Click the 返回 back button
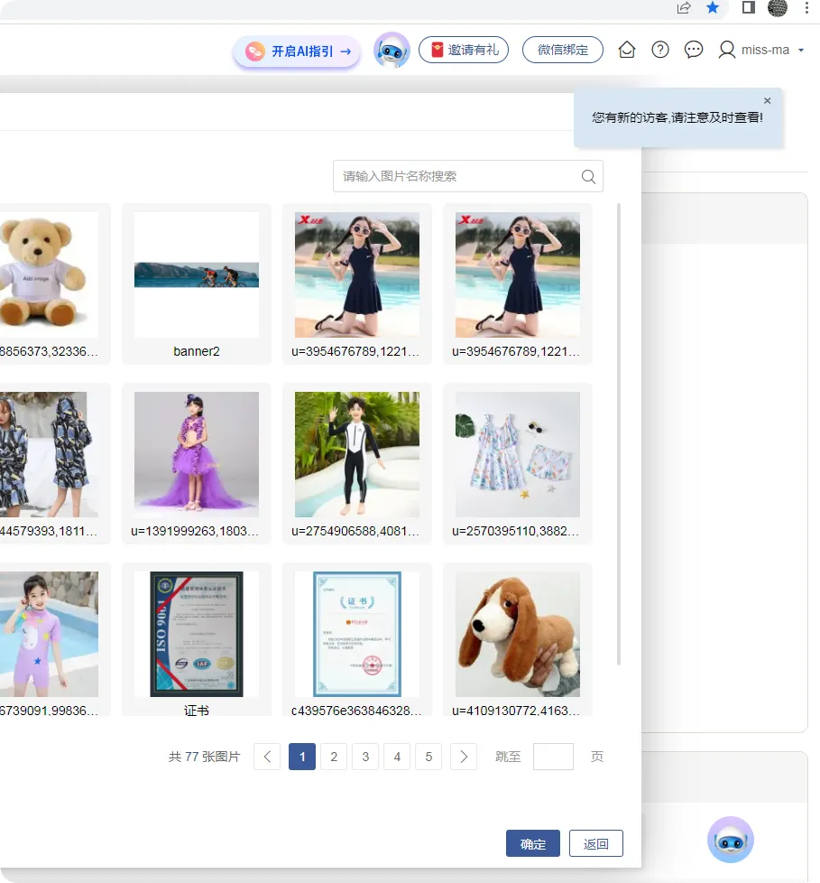Image resolution: width=820 pixels, height=883 pixels. pos(596,843)
